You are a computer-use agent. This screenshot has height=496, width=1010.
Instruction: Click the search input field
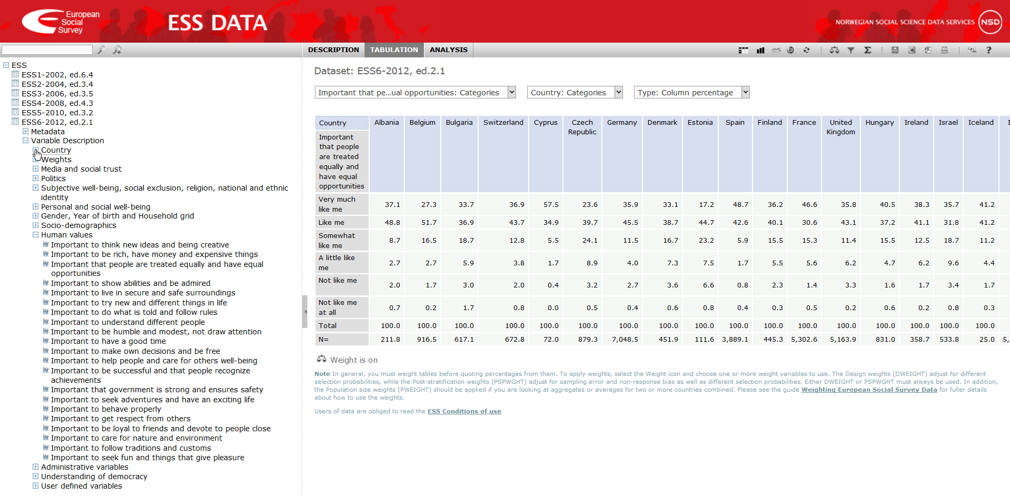(47, 49)
